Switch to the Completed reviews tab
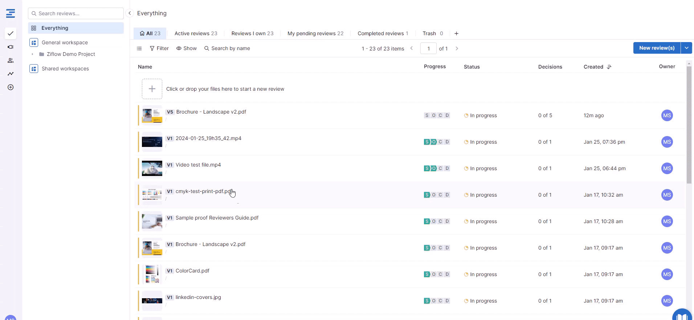 tap(383, 33)
